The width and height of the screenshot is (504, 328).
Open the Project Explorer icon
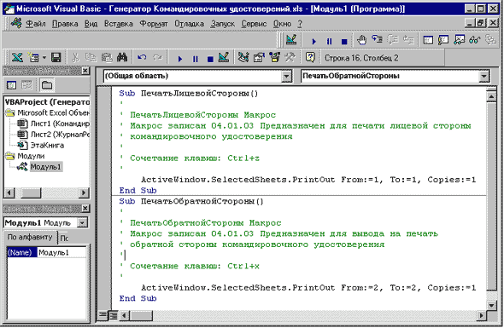243,58
